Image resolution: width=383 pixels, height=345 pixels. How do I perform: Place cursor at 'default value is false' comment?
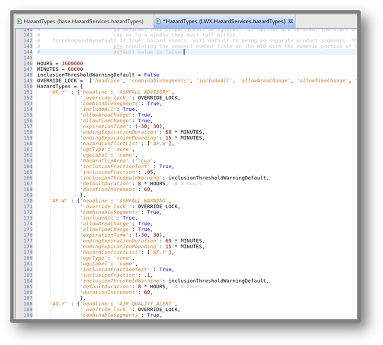[x=149, y=52]
